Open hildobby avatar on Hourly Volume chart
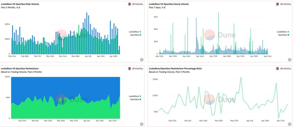 [278, 4]
